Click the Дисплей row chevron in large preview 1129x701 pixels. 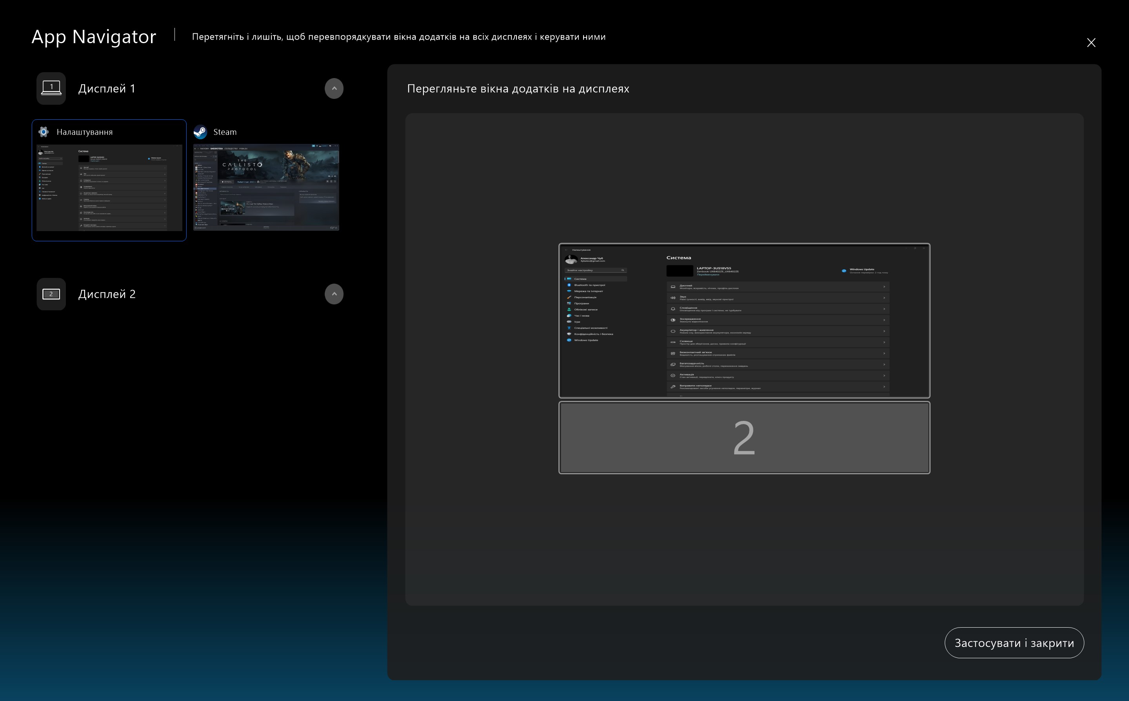tap(884, 286)
